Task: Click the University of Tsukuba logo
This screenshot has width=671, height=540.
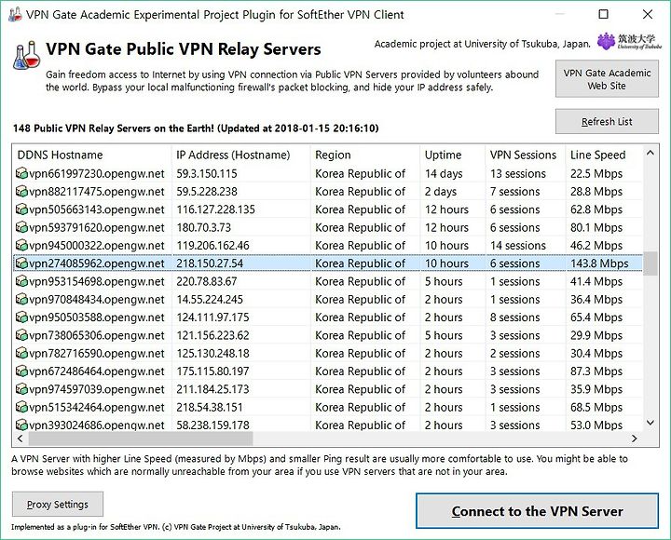Action: point(629,42)
